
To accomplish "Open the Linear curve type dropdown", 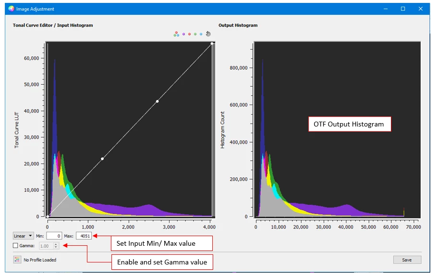I will 24,236.
